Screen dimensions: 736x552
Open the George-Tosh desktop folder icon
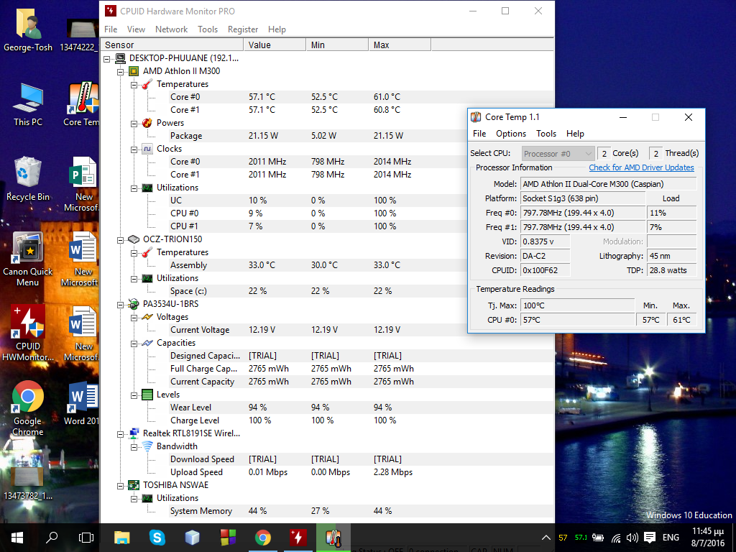[x=28, y=29]
